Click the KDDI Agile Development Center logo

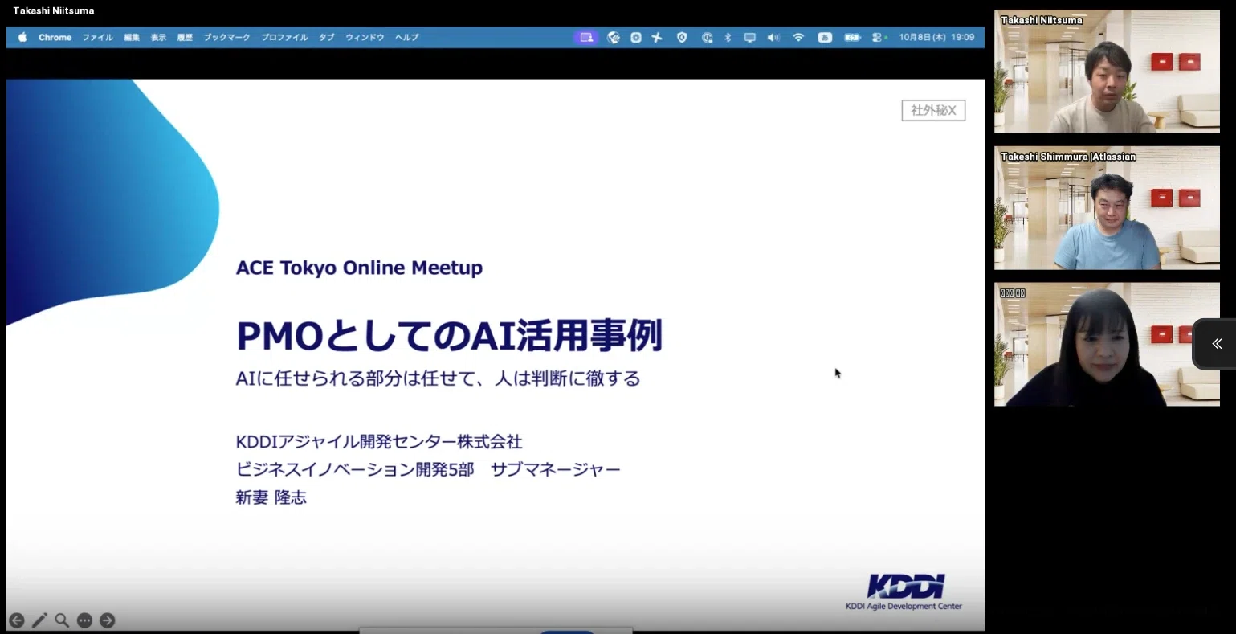[x=904, y=592]
